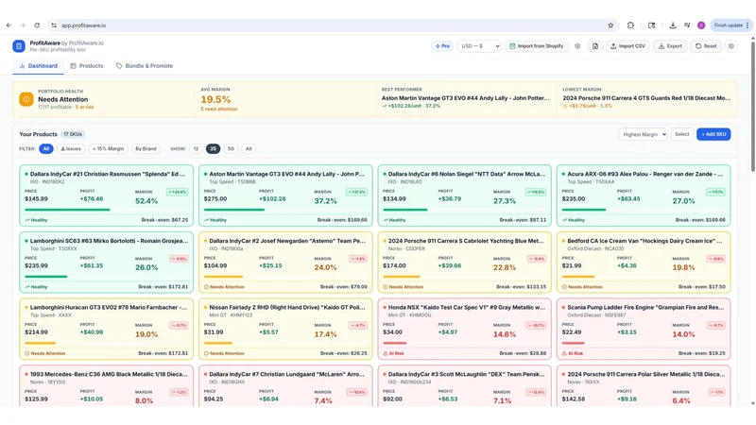The height and width of the screenshot is (425, 756).
Task: Show 12 products per page
Action: pos(196,149)
